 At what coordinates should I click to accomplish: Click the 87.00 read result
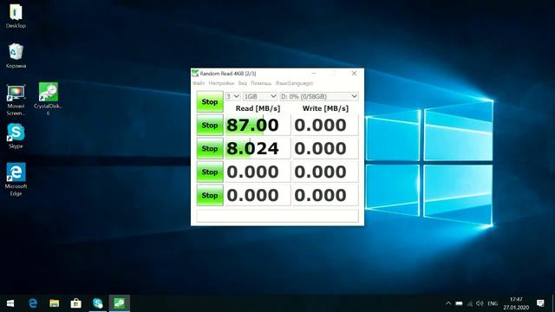(258, 125)
